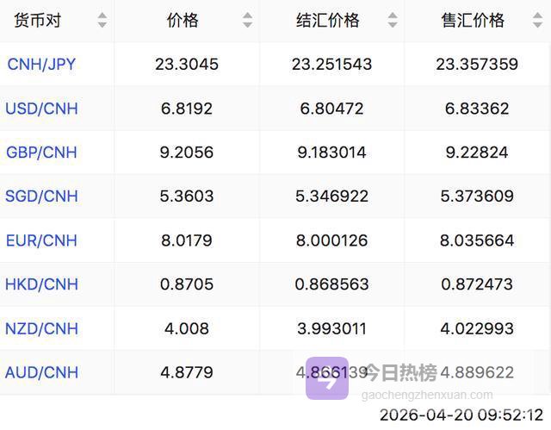Open the CNH/JPY currency pair link
The image size is (551, 430).
(41, 65)
